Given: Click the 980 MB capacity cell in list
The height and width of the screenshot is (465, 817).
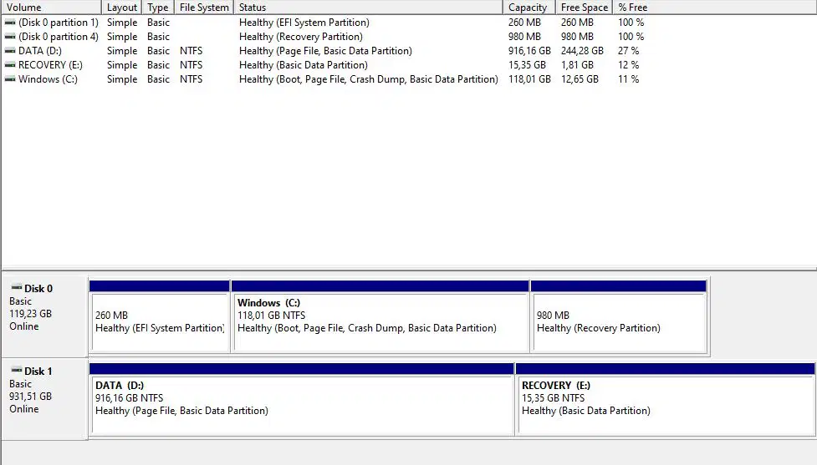Looking at the screenshot, I should click(524, 37).
